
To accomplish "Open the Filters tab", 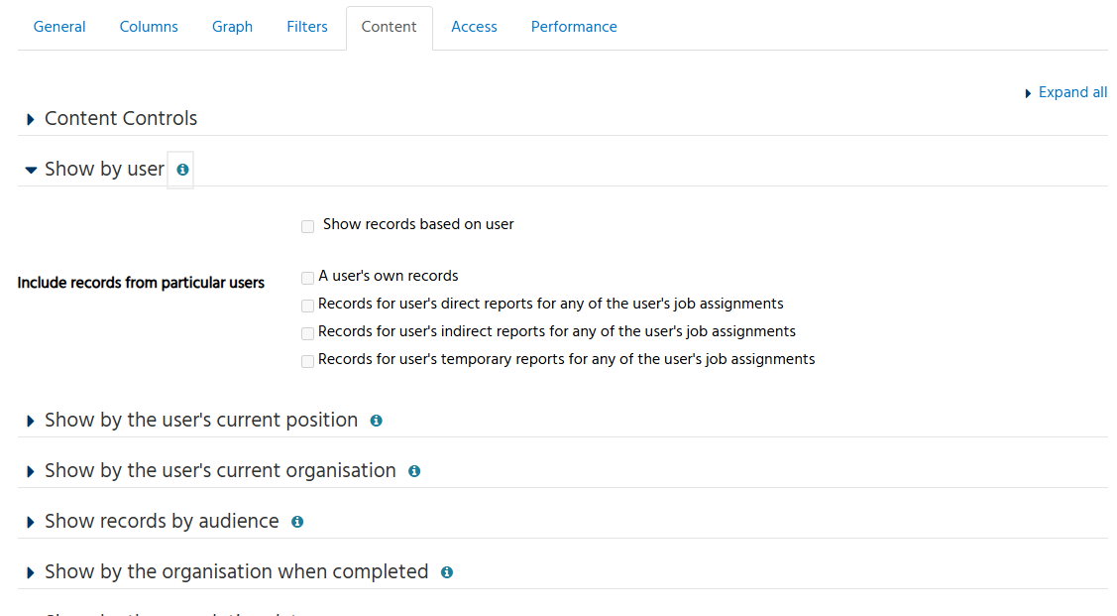I will 307,27.
